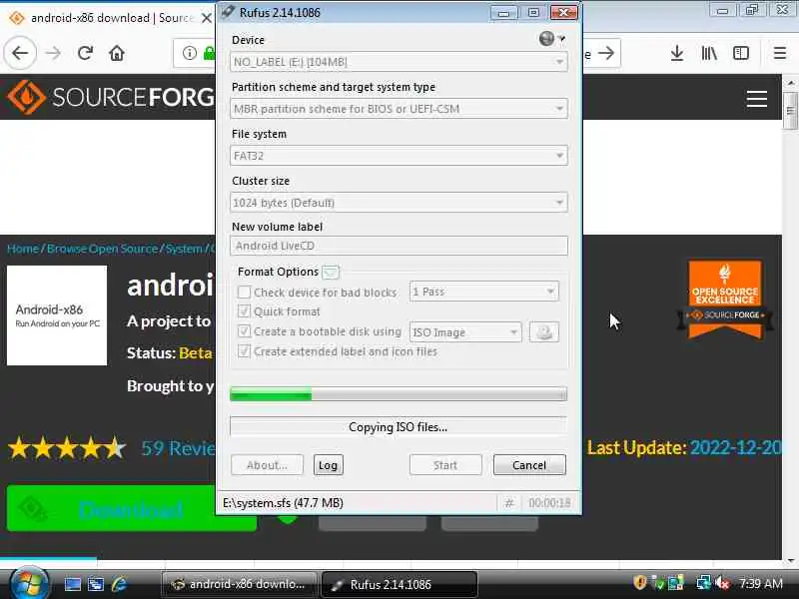Open the ISO Image type dropdown

point(465,332)
